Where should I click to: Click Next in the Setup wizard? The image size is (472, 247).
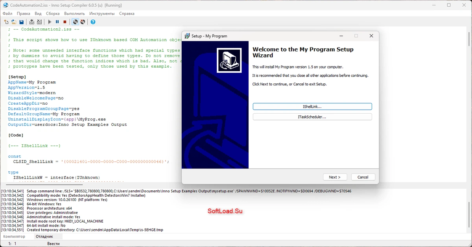(x=335, y=177)
